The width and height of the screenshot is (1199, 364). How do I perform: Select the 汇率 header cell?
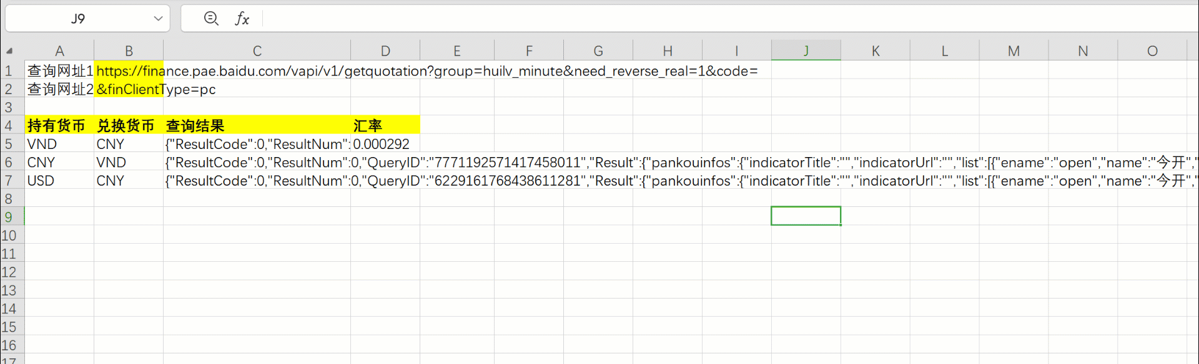(x=385, y=126)
